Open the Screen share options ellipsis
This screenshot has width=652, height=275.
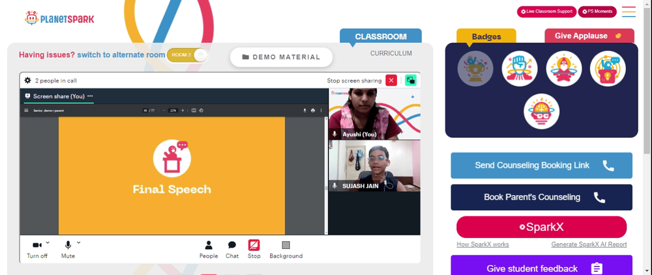(90, 96)
